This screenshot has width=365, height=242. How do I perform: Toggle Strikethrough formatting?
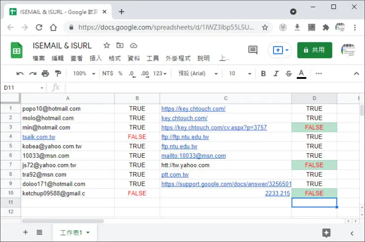coord(289,73)
